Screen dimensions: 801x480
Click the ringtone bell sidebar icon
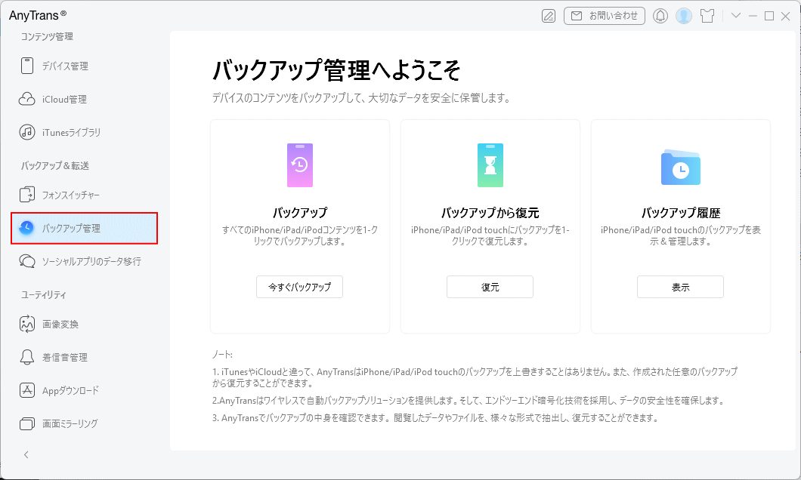tap(27, 357)
